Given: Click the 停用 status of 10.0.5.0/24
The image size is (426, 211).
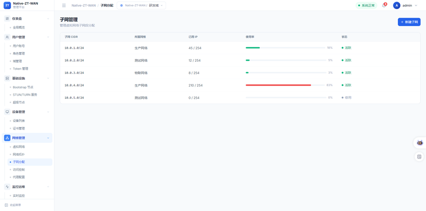Looking at the screenshot, I should coord(347,97).
